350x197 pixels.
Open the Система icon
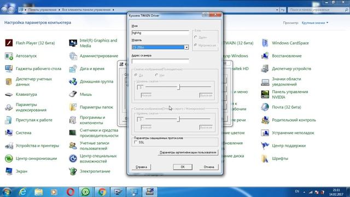point(9,132)
